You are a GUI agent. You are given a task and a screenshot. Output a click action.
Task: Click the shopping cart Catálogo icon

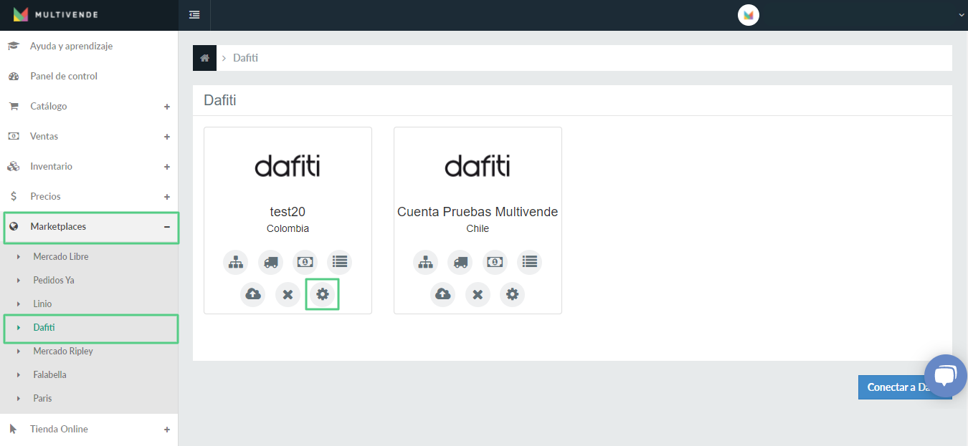click(13, 106)
